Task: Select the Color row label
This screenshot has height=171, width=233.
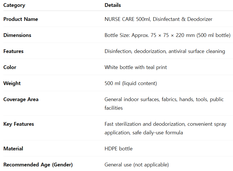Action: pyautogui.click(x=10, y=67)
